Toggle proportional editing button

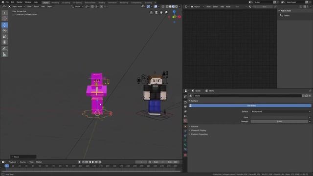pyautogui.click(x=102, y=6)
